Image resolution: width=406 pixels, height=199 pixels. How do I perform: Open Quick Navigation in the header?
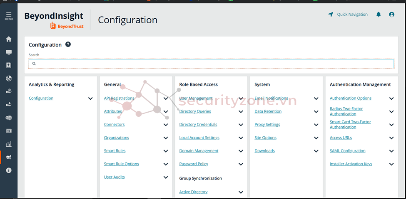[x=348, y=15]
